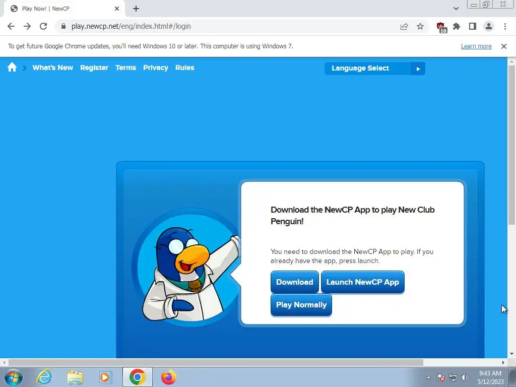Bookmark this tab with the star icon
Image resolution: width=516 pixels, height=387 pixels.
click(420, 26)
